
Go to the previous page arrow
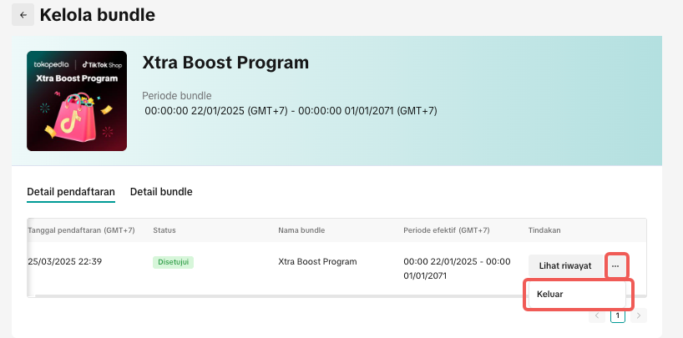tap(597, 316)
